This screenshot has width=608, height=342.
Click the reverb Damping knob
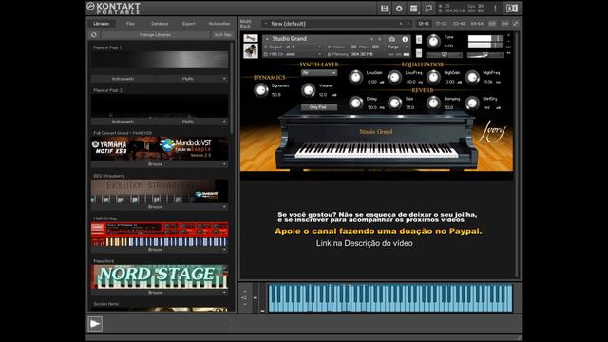[x=433, y=103]
